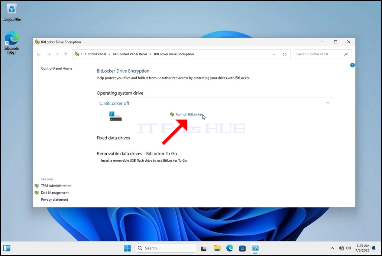The image size is (382, 256).
Task: Go up one level with Up arrow
Action: point(66,54)
